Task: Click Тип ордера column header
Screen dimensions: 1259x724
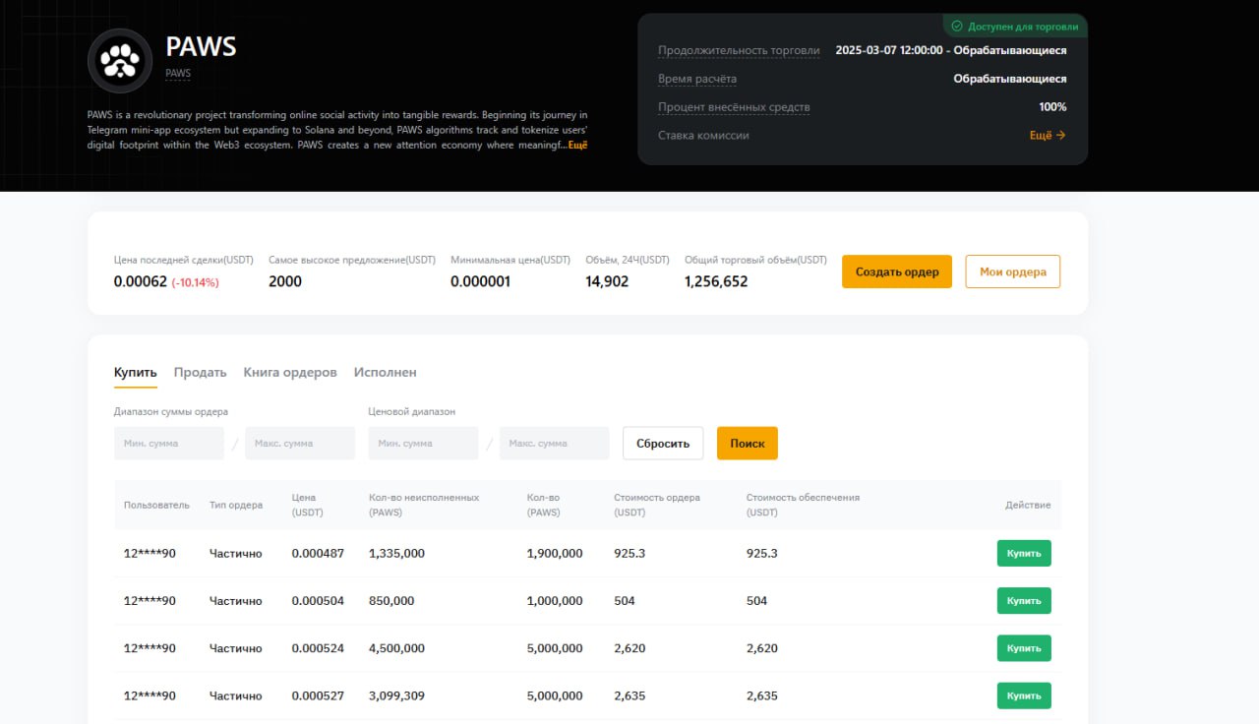Action: (x=236, y=505)
